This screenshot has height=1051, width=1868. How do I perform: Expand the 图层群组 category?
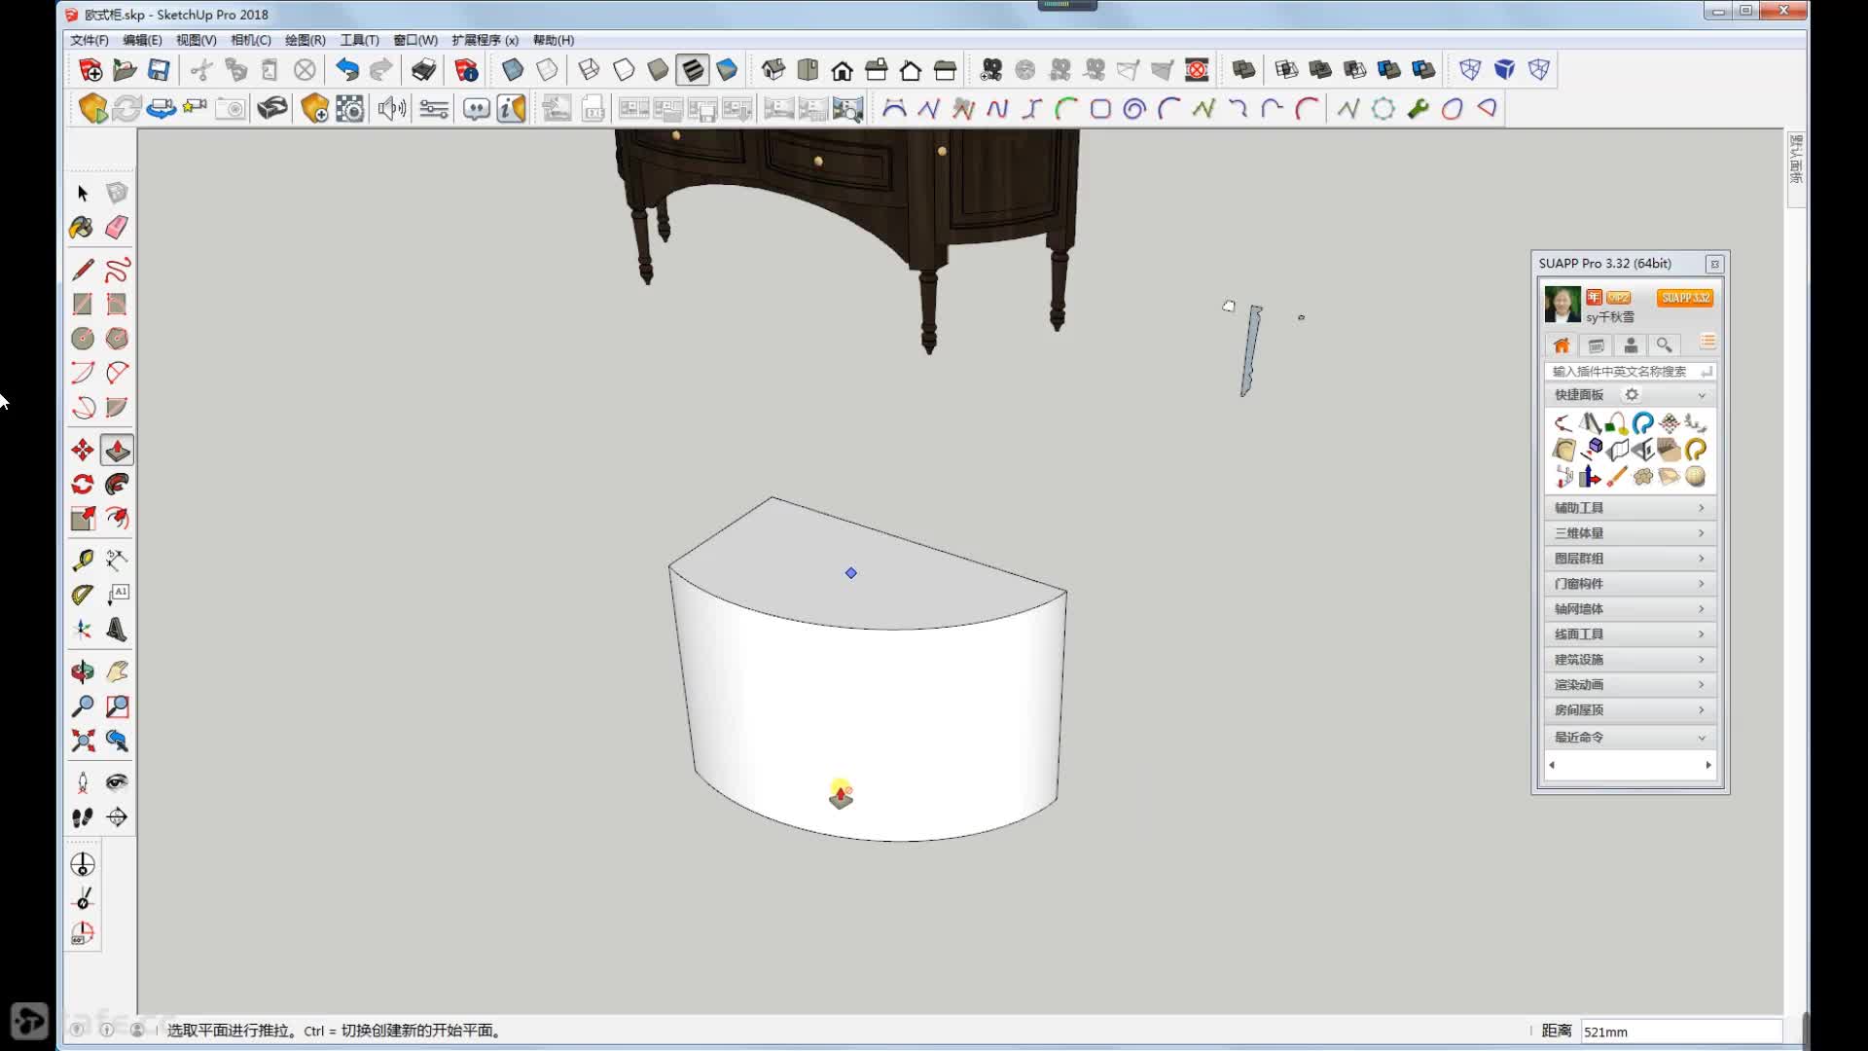[1630, 559]
